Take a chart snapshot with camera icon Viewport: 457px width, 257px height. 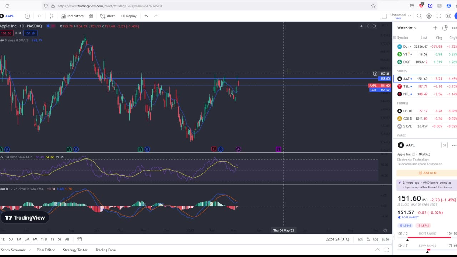point(448,16)
